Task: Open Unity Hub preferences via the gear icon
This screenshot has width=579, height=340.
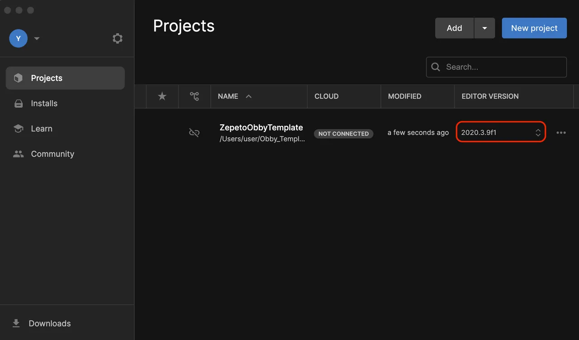Action: click(x=118, y=38)
